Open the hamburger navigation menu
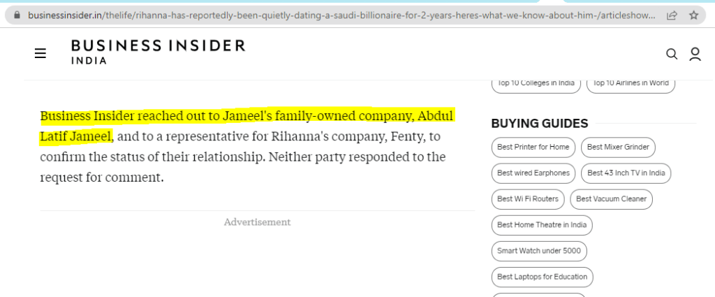 pyautogui.click(x=40, y=53)
